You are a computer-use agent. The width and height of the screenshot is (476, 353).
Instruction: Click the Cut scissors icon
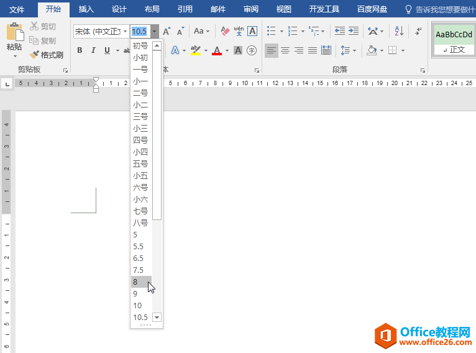pos(34,26)
